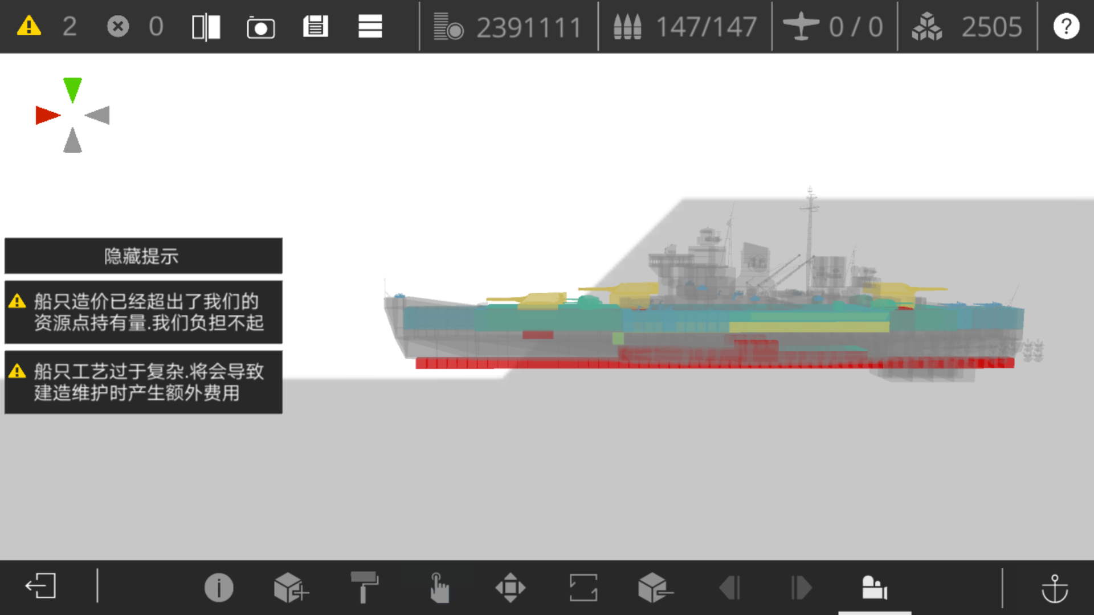Screen dimensions: 1094x615
Task: Toggle the mirror symmetry mode icon
Action: click(x=206, y=27)
